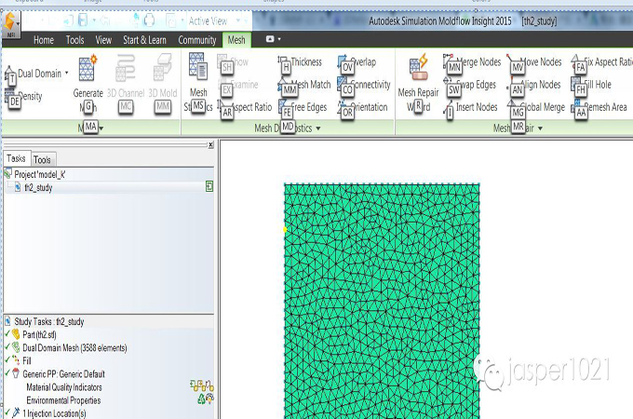Select the Merge Nodes tool
Viewport: 633px width, 419px height.
pos(472,62)
